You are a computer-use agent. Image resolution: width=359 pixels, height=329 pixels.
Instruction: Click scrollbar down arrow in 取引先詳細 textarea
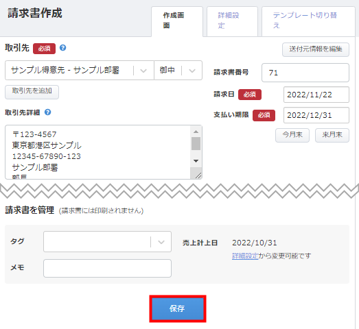[x=196, y=161]
